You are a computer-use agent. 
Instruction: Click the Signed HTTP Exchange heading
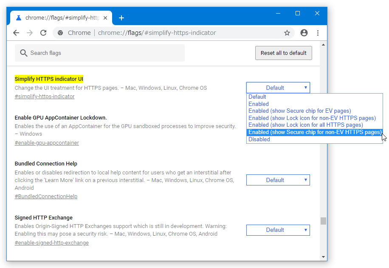(x=44, y=217)
